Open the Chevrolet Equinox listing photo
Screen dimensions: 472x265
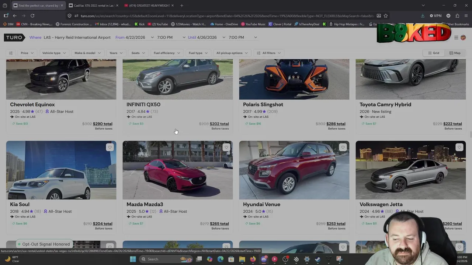61,79
